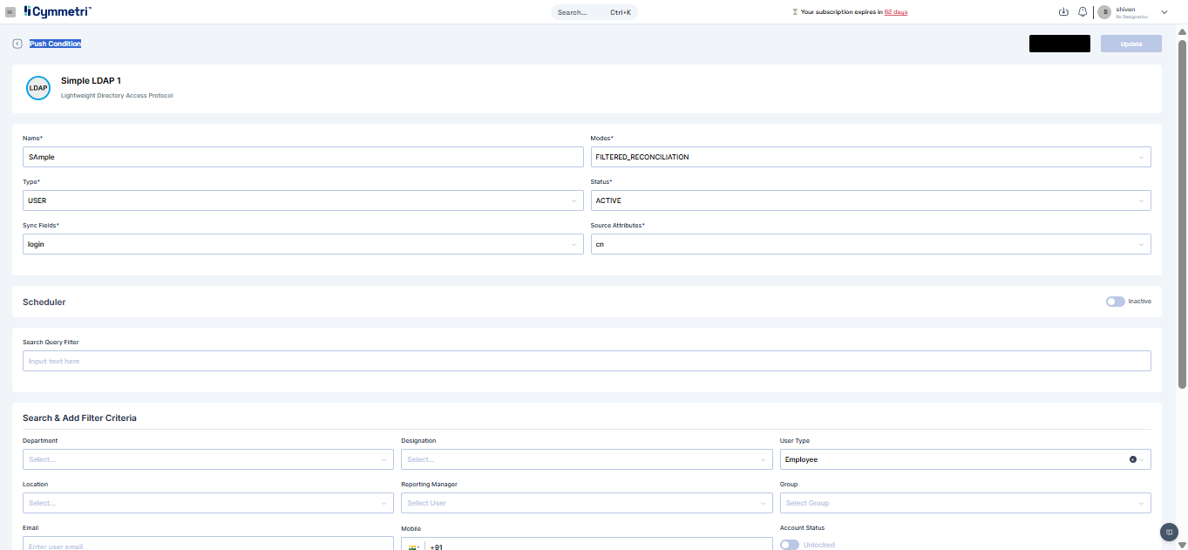Open the Modes dropdown
The height and width of the screenshot is (550, 1188).
pos(870,157)
